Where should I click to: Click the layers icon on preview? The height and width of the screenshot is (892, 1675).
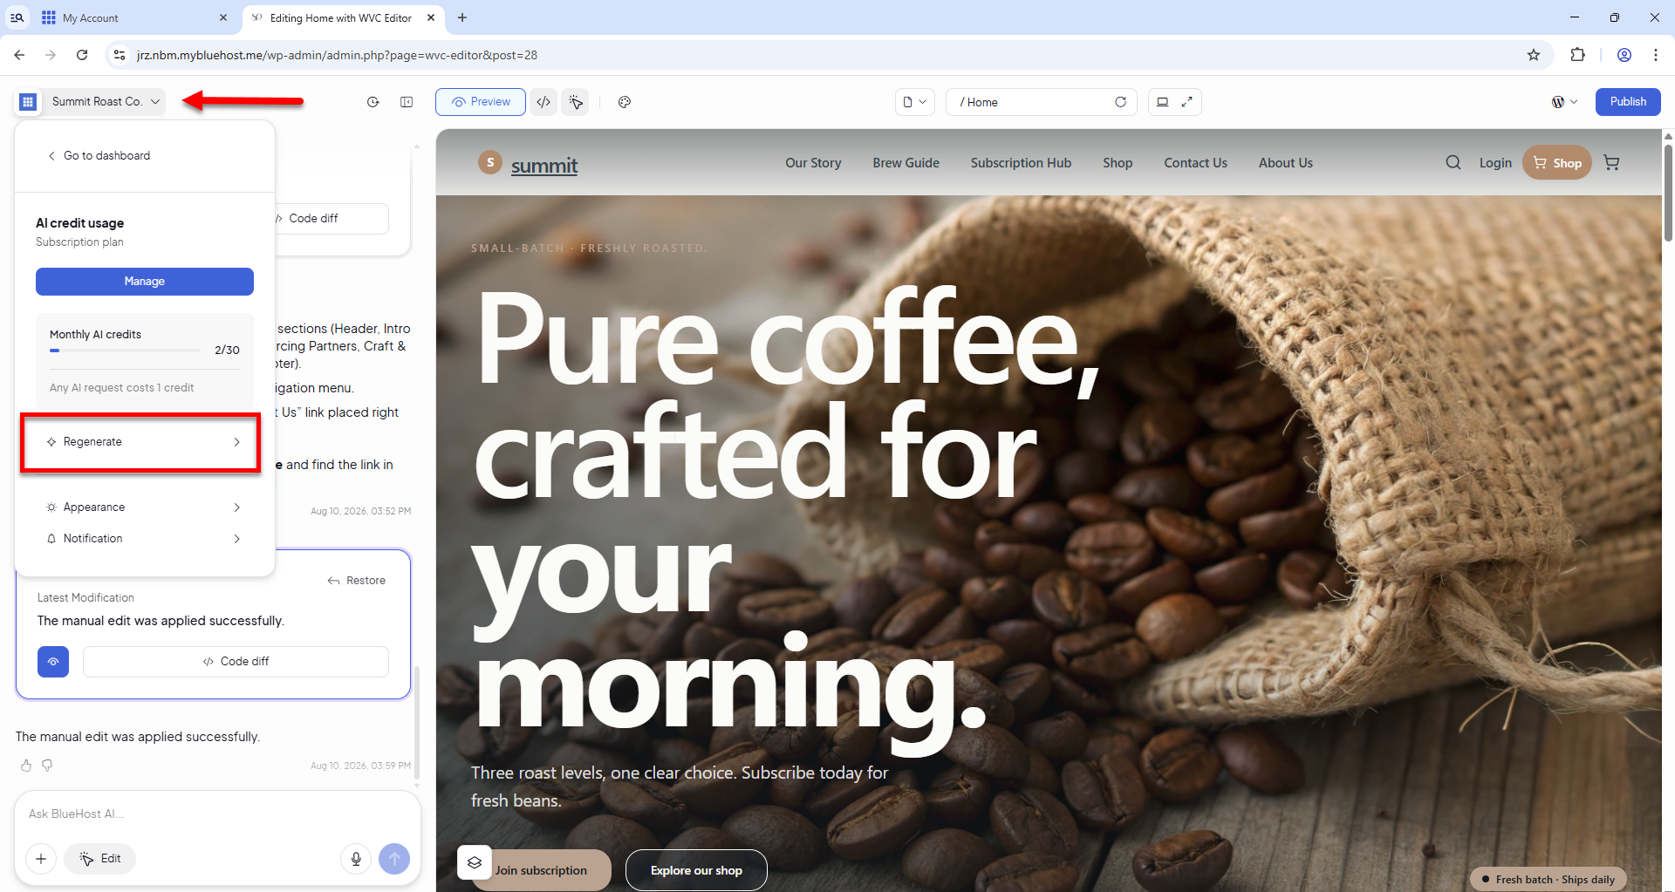coord(475,862)
